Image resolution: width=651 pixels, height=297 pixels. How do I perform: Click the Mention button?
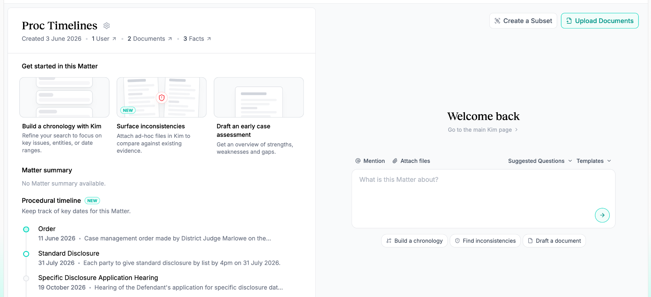[x=370, y=161]
